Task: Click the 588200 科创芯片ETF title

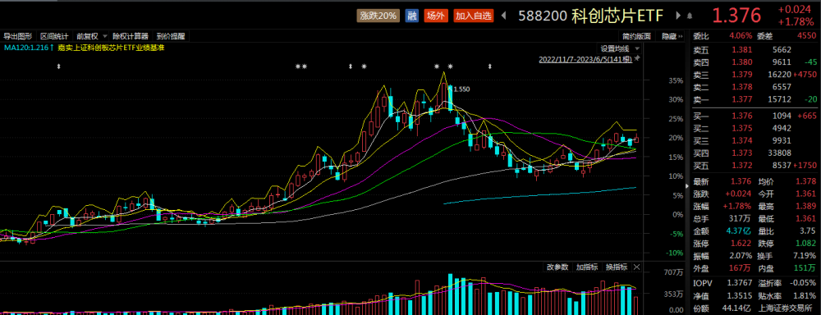Action: coord(590,16)
